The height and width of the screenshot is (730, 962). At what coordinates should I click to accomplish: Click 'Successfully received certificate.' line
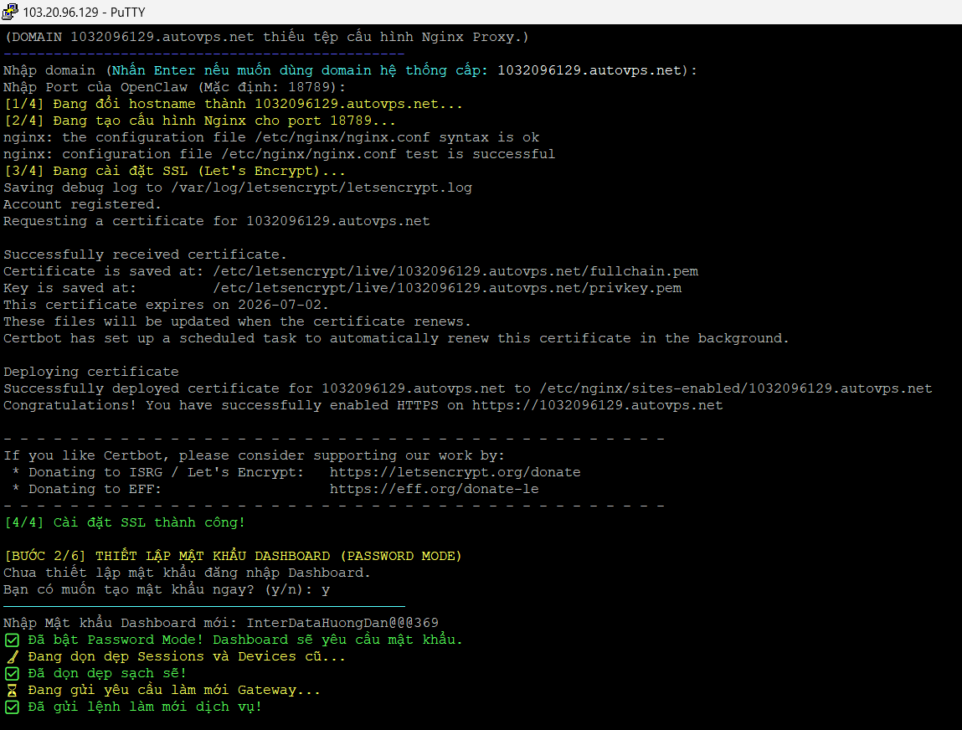coord(145,254)
